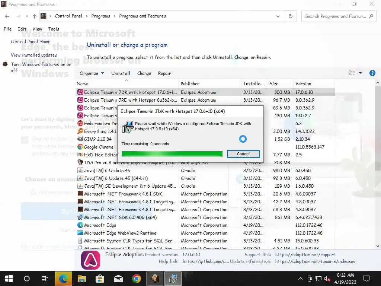The width and height of the screenshot is (381, 286).
Task: Click the HxD Hex Editor icon
Action: pyautogui.click(x=80, y=155)
